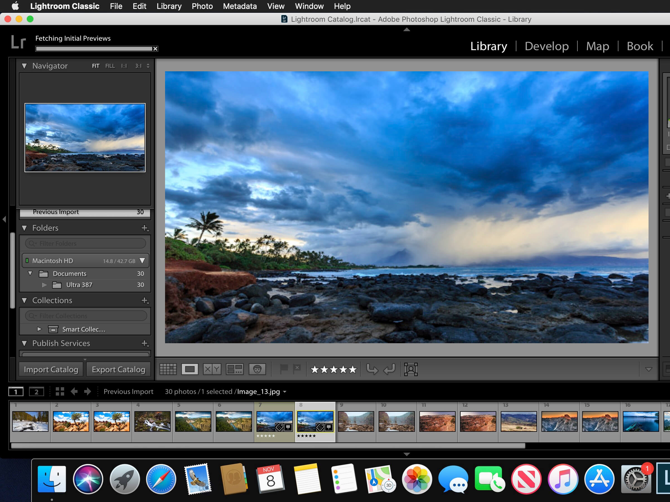Hide left panel group arrow
Screen dimensions: 670x502
point(4,219)
